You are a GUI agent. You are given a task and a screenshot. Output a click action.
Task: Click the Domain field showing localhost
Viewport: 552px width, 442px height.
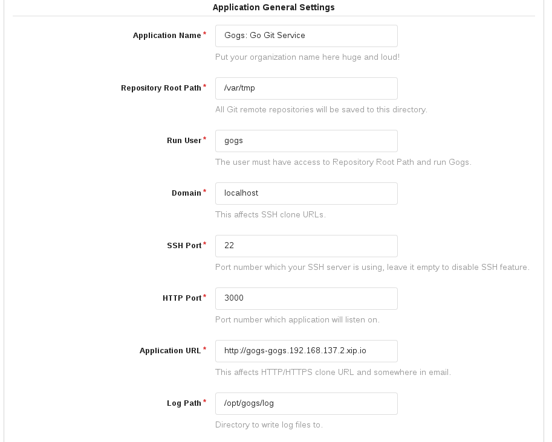click(x=306, y=193)
